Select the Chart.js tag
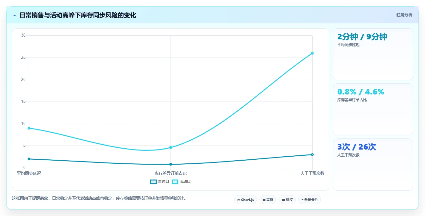Viewport: 425px width, 216px height. tap(246, 200)
